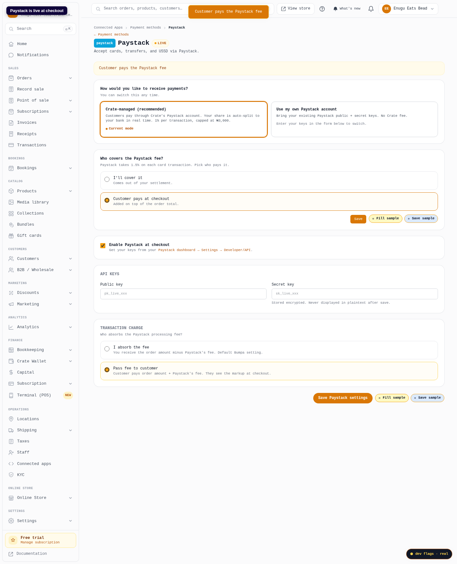457x564 pixels.
Task: Open Settings in the sidebar
Action: (x=41, y=521)
